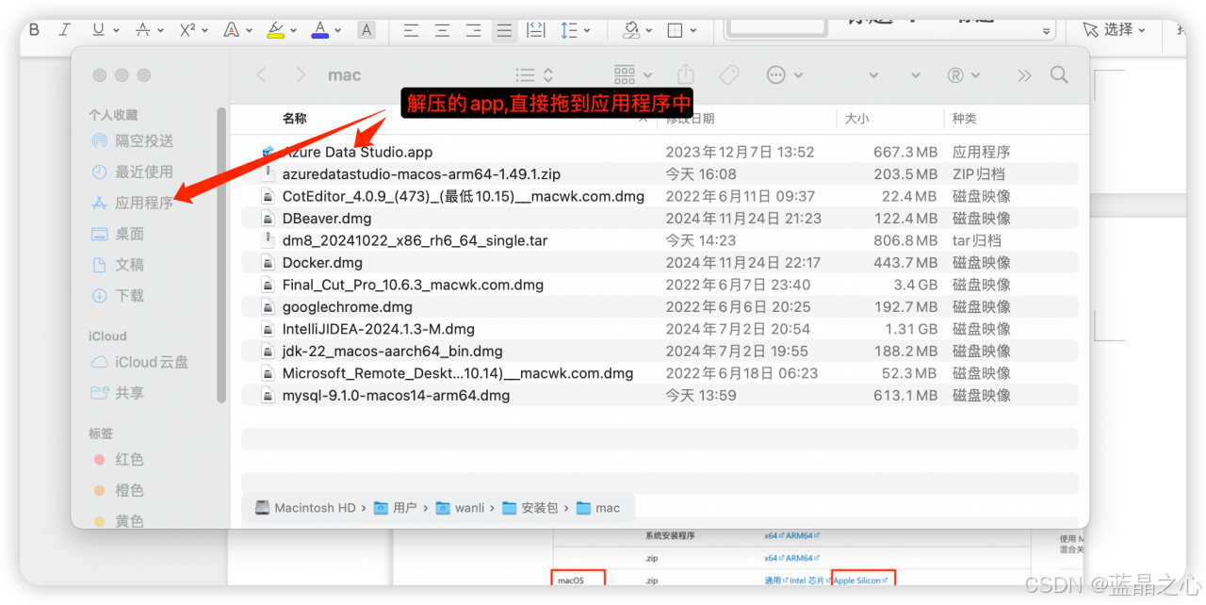Apply distributed alignment in Word
This screenshot has width=1206, height=605.
pyautogui.click(x=536, y=29)
